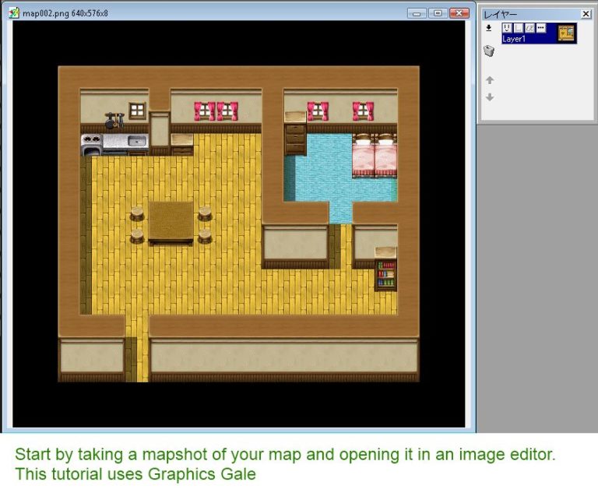Screen dimensions: 598x496
Task: Click the trash can delete layer icon
Action: [489, 51]
